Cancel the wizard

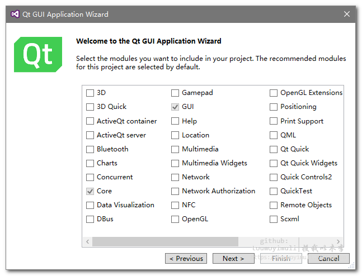tap(328, 259)
